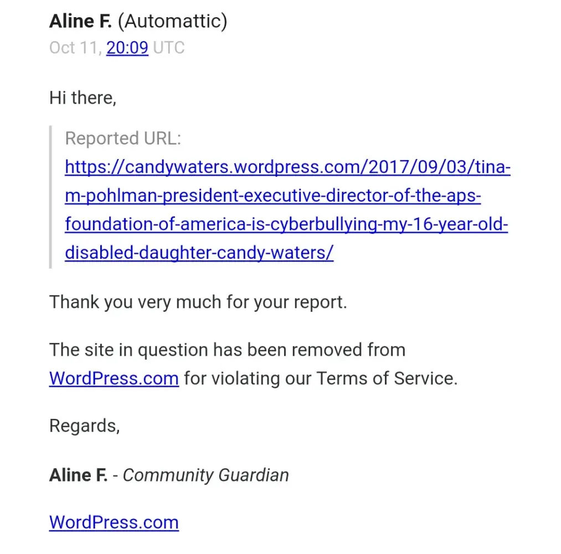Click the 'Regards,' closing line
Viewport: 561px width, 554px height.
[x=84, y=425]
